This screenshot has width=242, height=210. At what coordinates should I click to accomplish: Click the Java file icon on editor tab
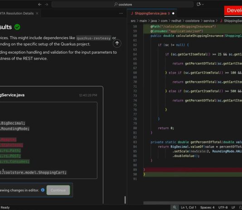[x=132, y=14]
